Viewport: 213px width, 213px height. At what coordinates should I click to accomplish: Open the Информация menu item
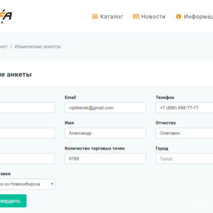pos(198,17)
